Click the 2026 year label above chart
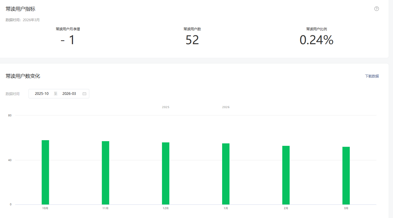This screenshot has height=218, width=393. coord(226,107)
